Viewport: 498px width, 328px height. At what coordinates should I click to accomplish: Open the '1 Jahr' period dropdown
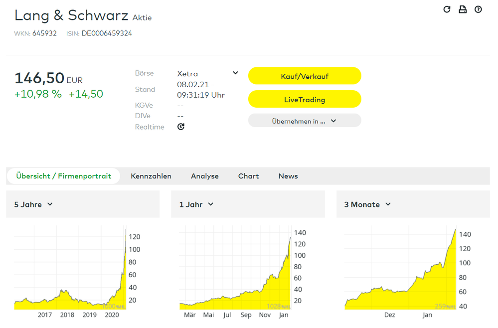coord(196,204)
